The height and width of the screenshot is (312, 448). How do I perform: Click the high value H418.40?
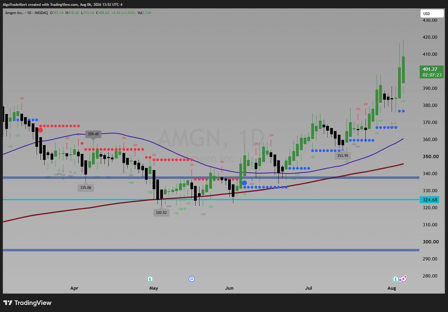click(x=72, y=13)
